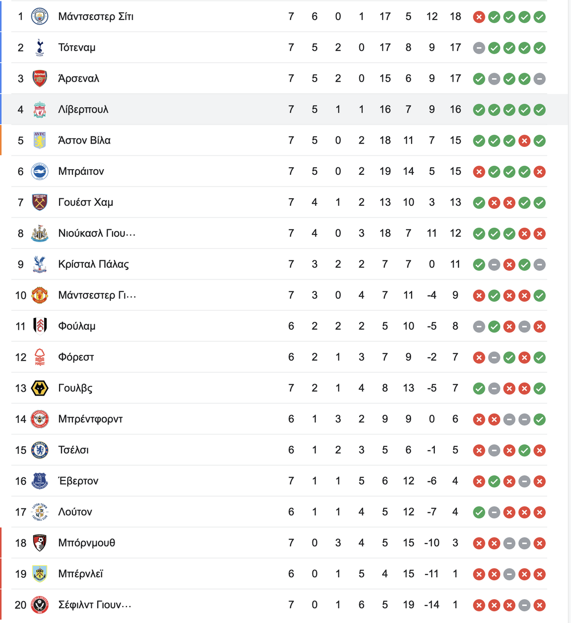Click the Manchester City club crest
This screenshot has width=571, height=623.
click(39, 17)
